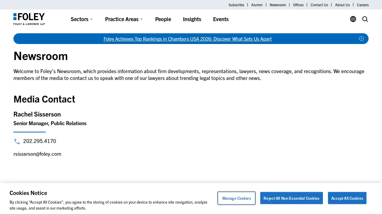This screenshot has height=214, width=382.
Task: Open the Offices link
Action: (298, 5)
